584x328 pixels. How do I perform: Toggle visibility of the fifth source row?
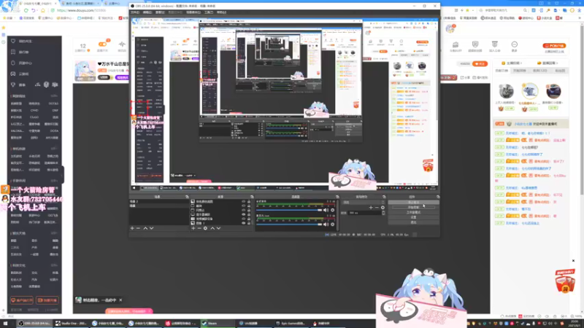point(243,219)
